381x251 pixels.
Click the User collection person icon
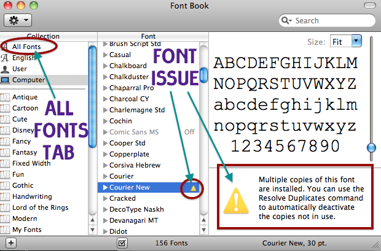tap(5, 69)
